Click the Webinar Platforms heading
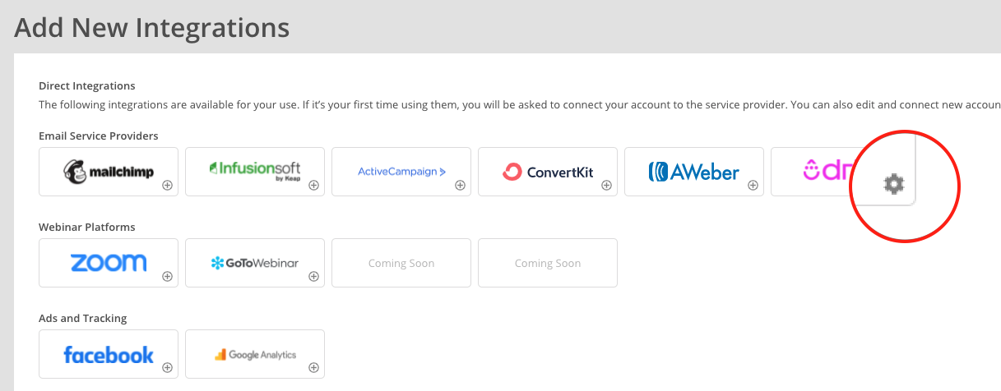The width and height of the screenshot is (1001, 391). (87, 227)
